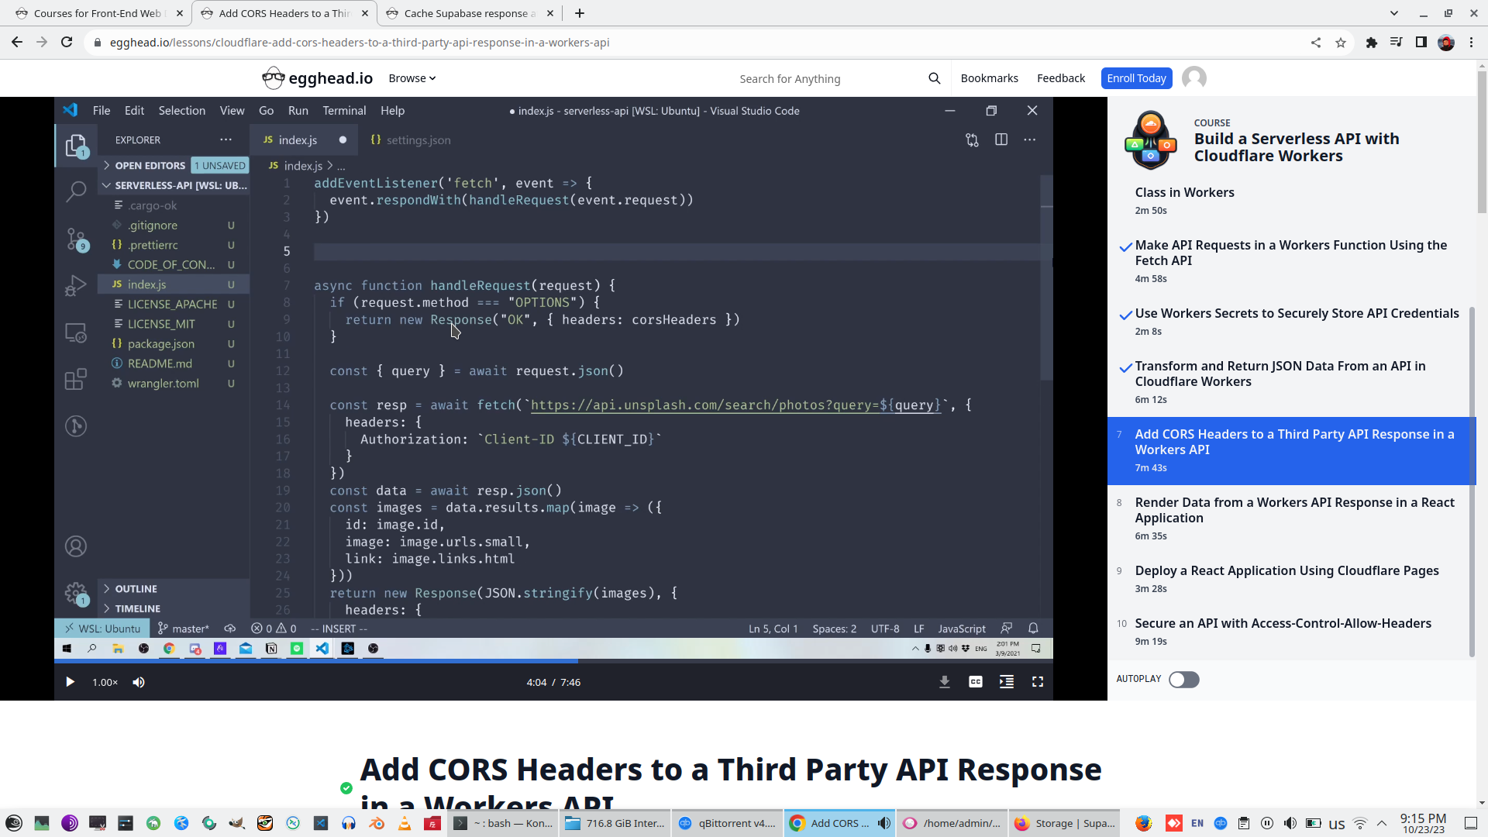Open the Bookmarks link
The image size is (1488, 837).
(x=989, y=78)
